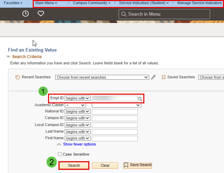Screen dimensions: 224x173
Task: Click the Saved Searches label
Action: [x=181, y=77]
